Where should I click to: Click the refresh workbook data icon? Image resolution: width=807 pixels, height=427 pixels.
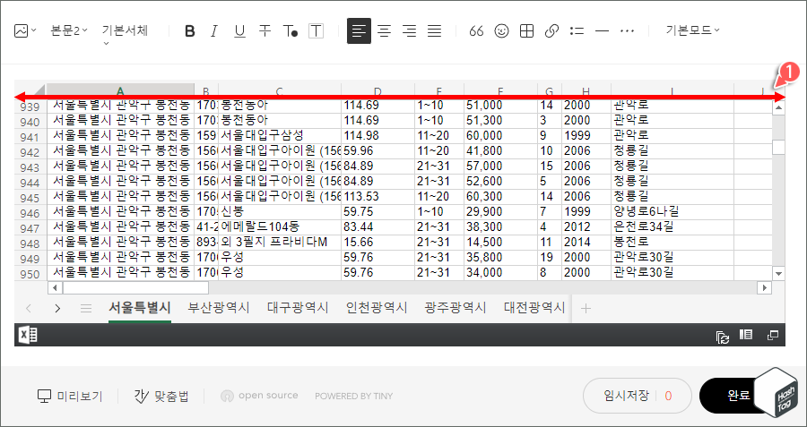point(723,336)
